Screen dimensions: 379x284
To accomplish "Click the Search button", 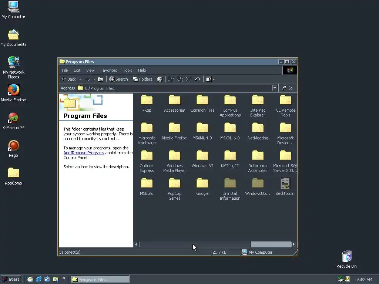I will [118, 79].
